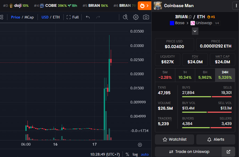
Task: Open trending #5 BRIAN token
Action: coord(95,6)
